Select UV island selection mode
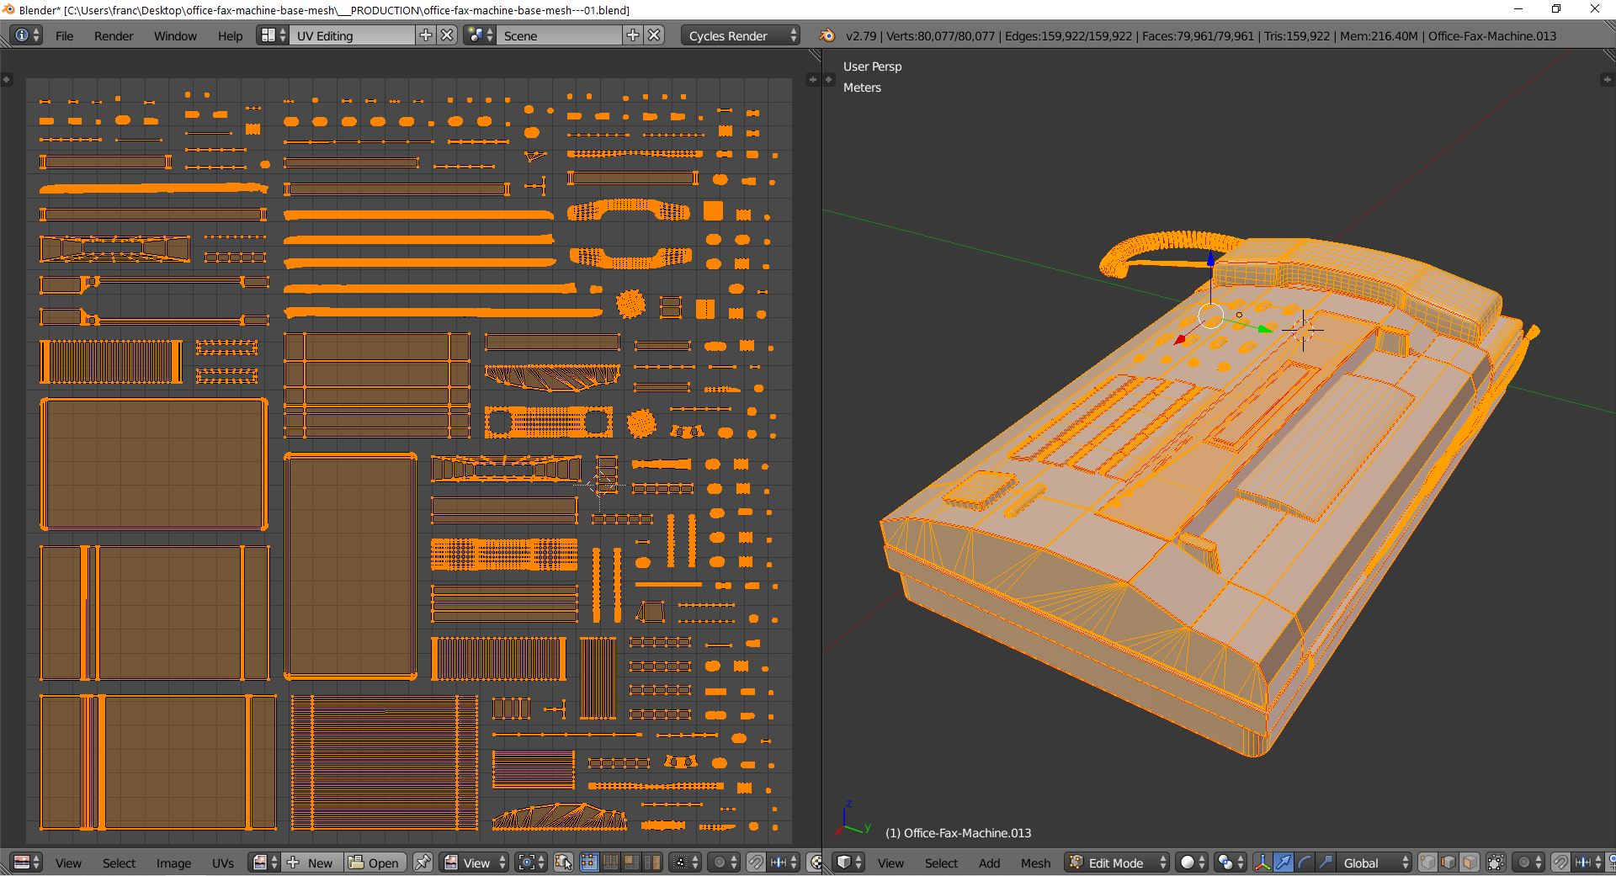Screen dimensions: 1616x876 [652, 863]
